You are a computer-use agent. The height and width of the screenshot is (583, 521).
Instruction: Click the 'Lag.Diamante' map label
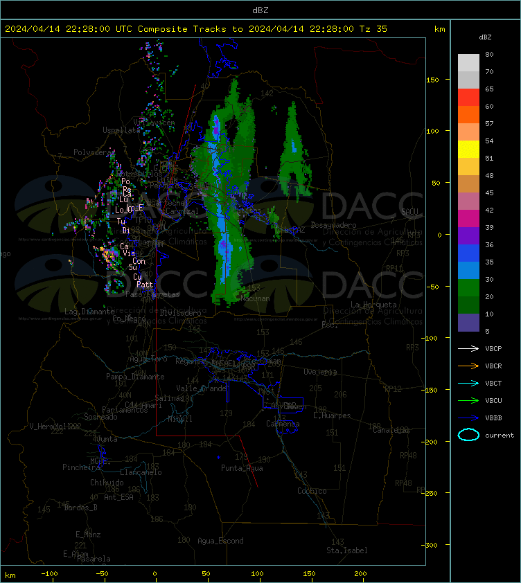point(89,312)
